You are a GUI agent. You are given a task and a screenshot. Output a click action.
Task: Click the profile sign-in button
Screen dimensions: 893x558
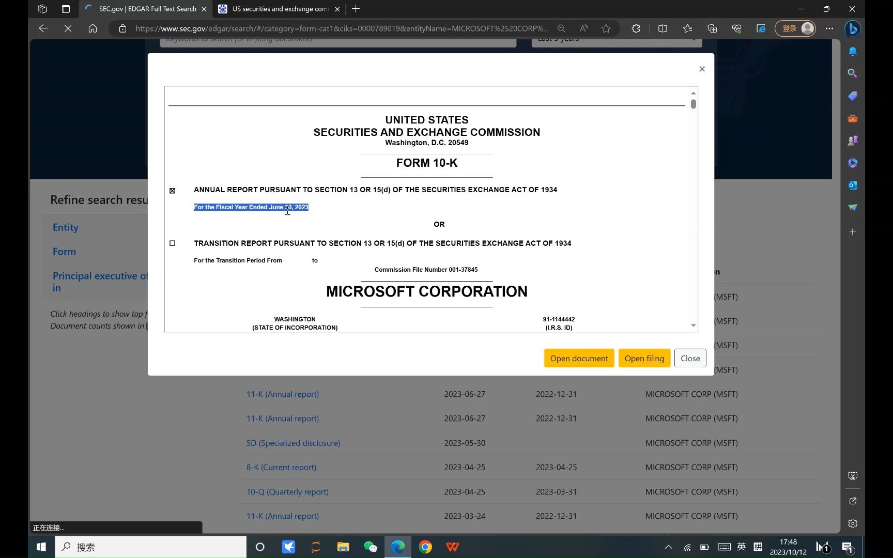[795, 28]
